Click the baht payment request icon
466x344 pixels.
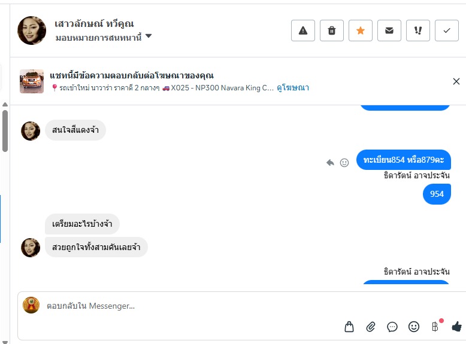tap(435, 327)
